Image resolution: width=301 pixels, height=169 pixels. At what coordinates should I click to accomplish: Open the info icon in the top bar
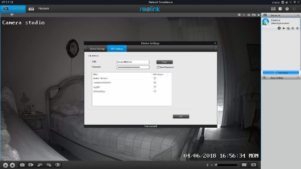coord(294,9)
